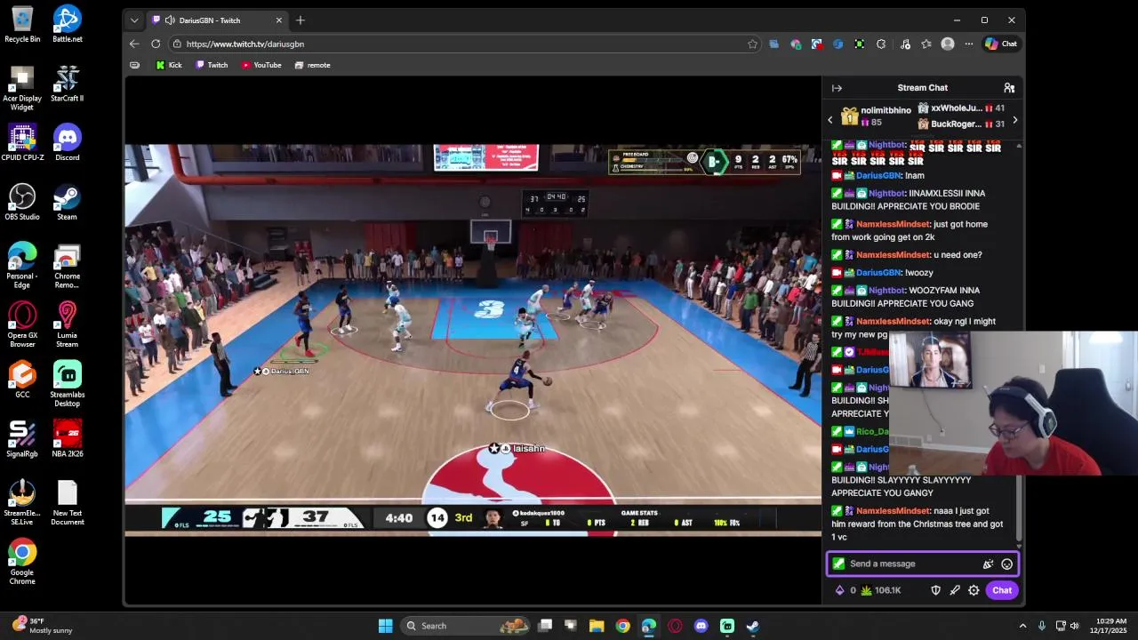Open the YouTube bookmark
This screenshot has height=640, width=1138.
tap(261, 65)
